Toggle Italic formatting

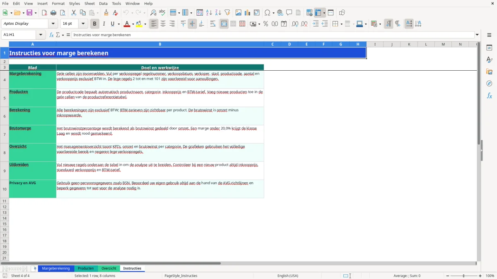point(104,24)
